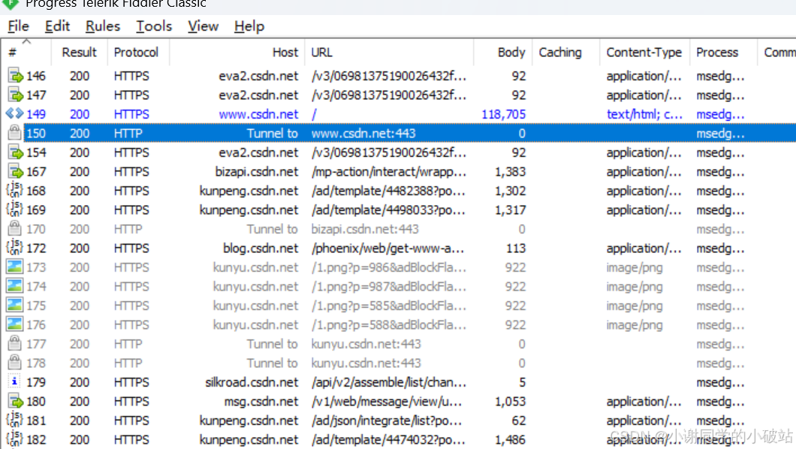The image size is (796, 449).
Task: Select the www.csdn.net host in session 149
Action: [x=258, y=114]
